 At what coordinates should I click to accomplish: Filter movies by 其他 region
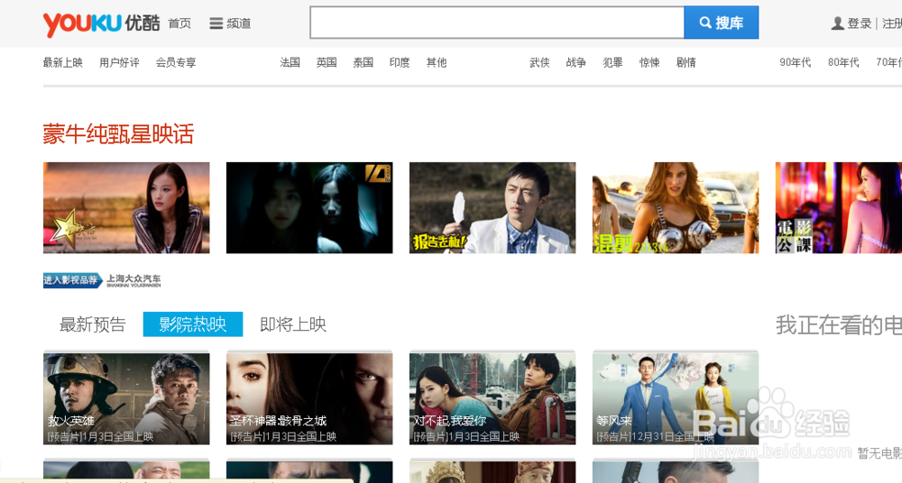436,62
